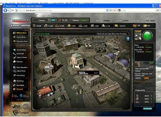Open the chat bubble icon
Screen dimensions: 161x117
click(137, 36)
